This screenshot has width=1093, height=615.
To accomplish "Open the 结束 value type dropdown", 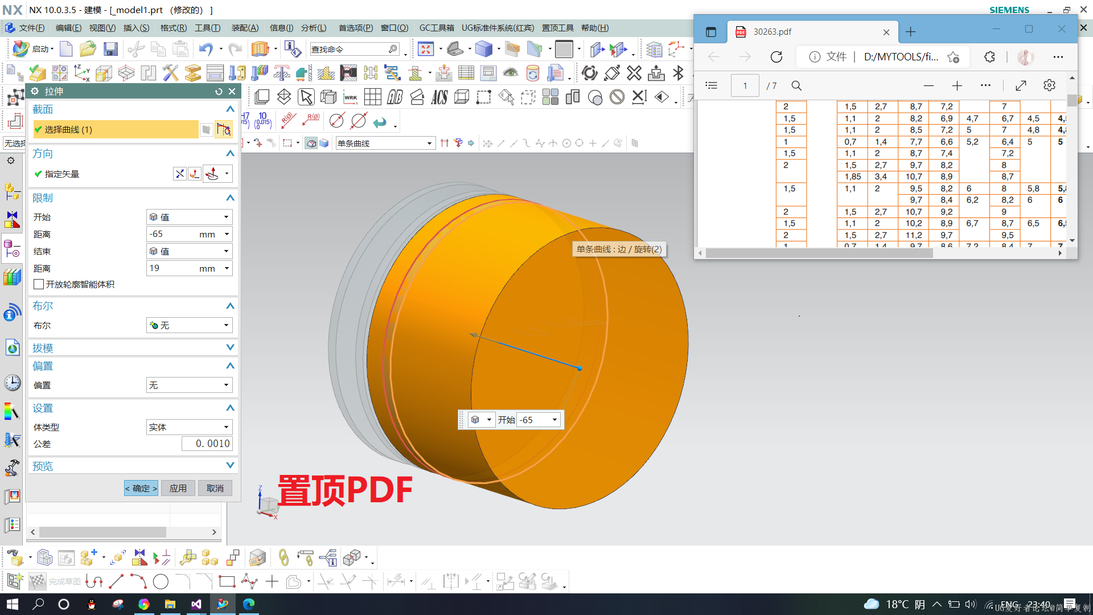I will tap(190, 251).
